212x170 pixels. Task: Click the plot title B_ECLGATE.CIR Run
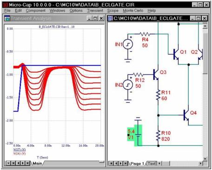57,27
